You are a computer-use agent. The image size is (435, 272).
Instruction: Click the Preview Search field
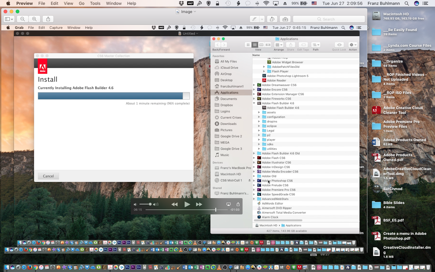[329, 19]
